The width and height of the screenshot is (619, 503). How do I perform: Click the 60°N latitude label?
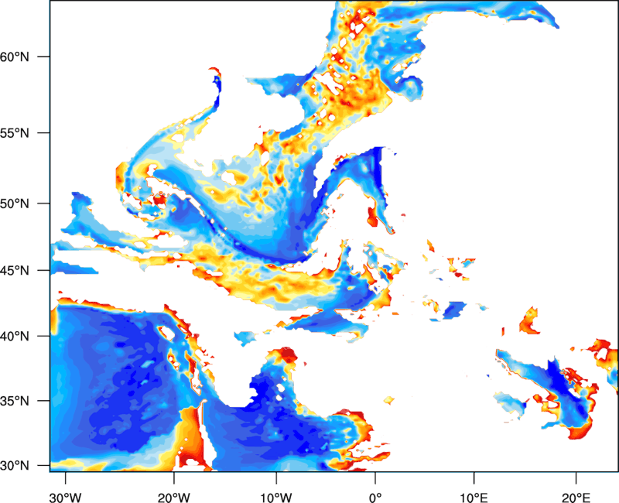[15, 56]
